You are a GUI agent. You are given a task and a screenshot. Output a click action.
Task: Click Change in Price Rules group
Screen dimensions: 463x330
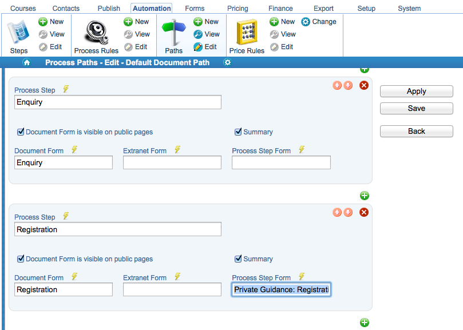(x=319, y=22)
